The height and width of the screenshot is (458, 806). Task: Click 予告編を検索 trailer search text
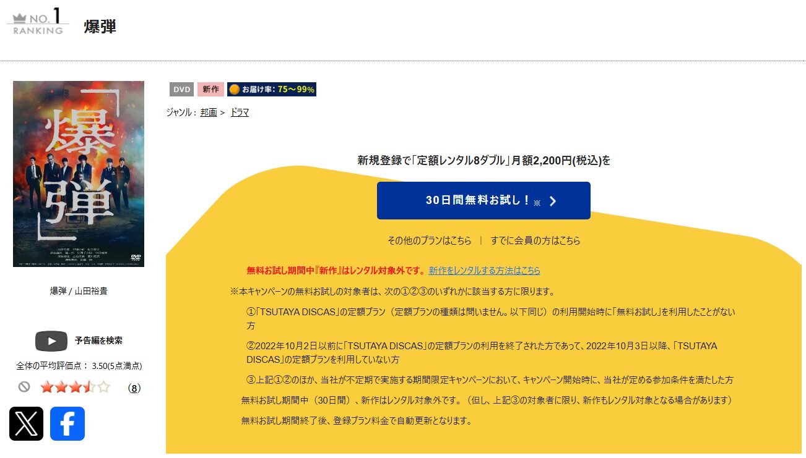pyautogui.click(x=98, y=341)
